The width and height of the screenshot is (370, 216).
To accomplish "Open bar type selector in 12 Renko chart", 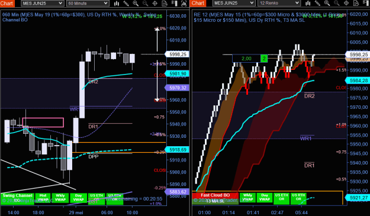I will (x=308, y=4).
